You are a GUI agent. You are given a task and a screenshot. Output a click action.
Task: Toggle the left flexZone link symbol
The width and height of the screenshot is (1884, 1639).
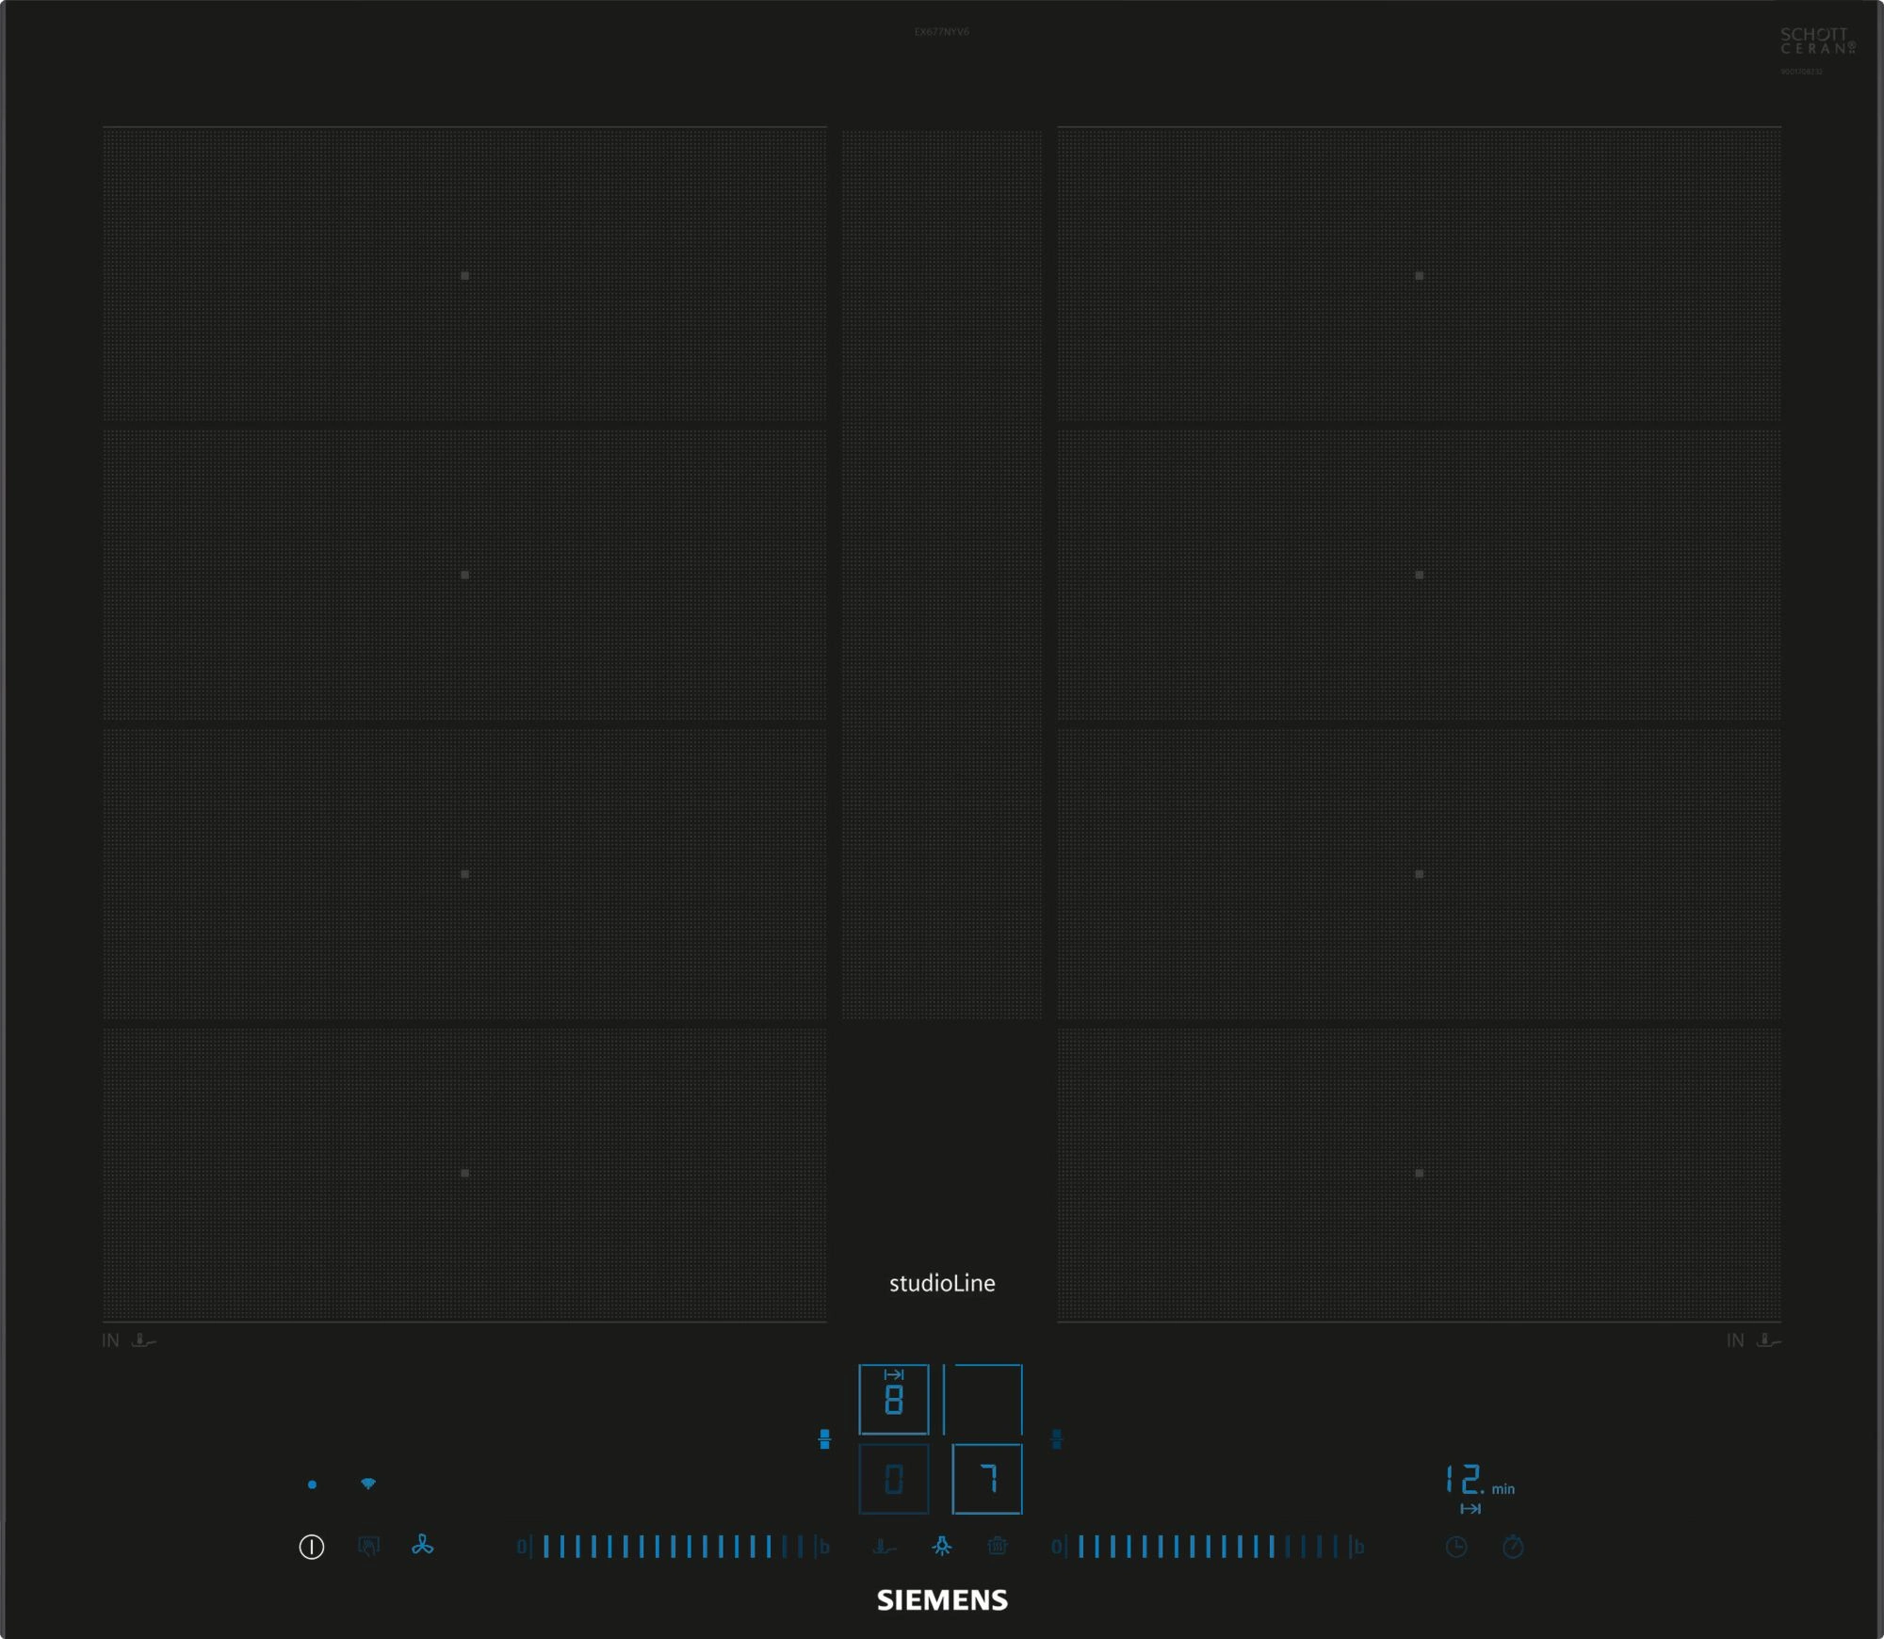[x=824, y=1439]
